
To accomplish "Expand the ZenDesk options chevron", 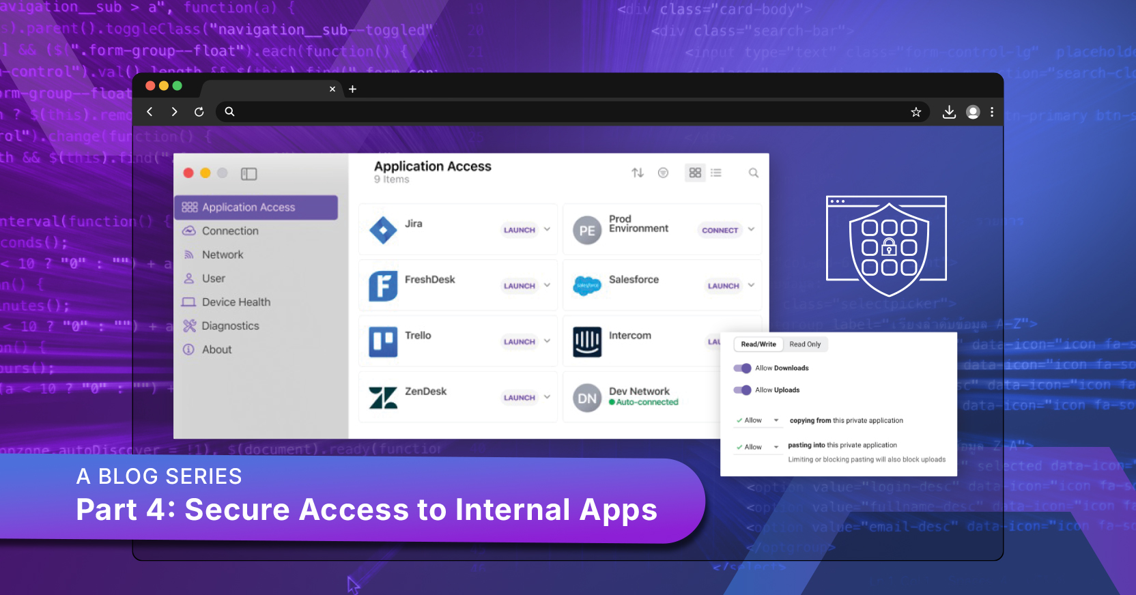I will pyautogui.click(x=547, y=397).
